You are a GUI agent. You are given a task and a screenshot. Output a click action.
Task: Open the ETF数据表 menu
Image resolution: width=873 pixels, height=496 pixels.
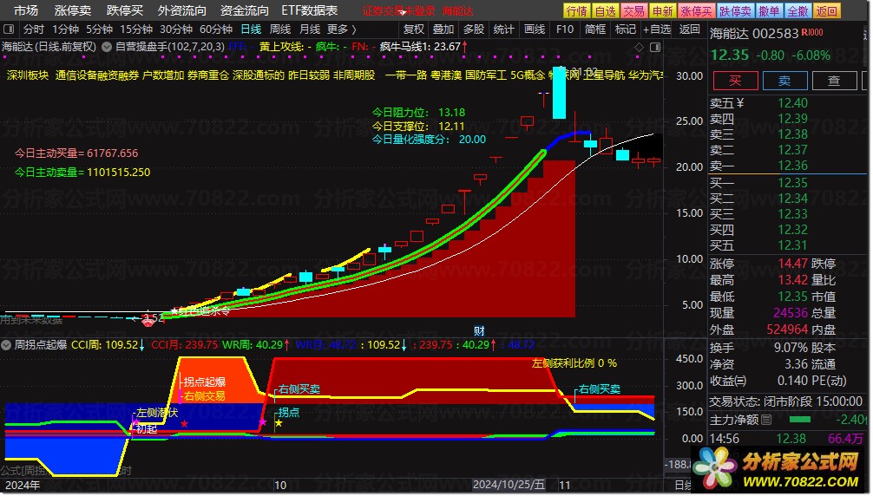pos(310,10)
